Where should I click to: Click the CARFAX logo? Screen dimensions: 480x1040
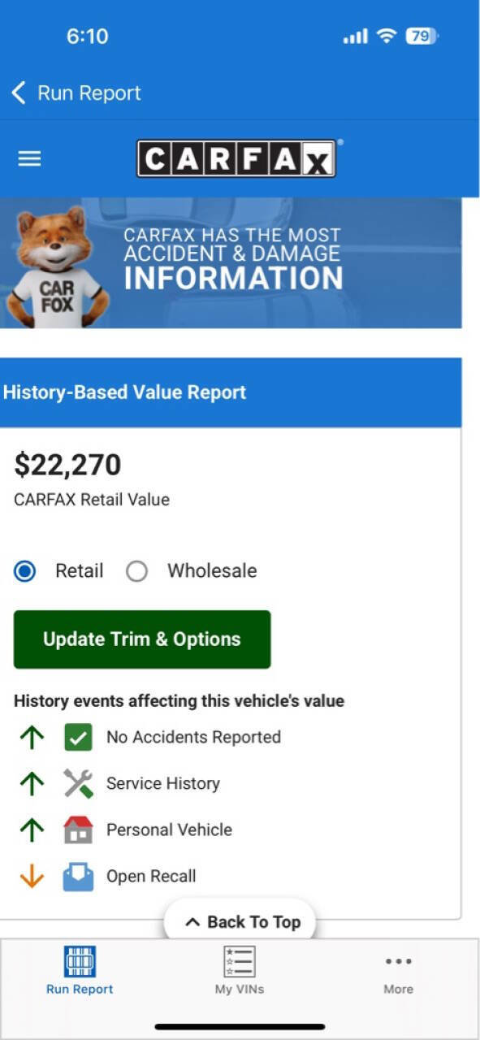[238, 158]
